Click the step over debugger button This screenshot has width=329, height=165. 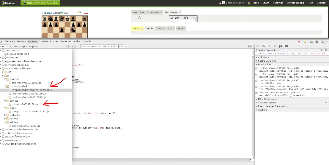click(x=264, y=46)
